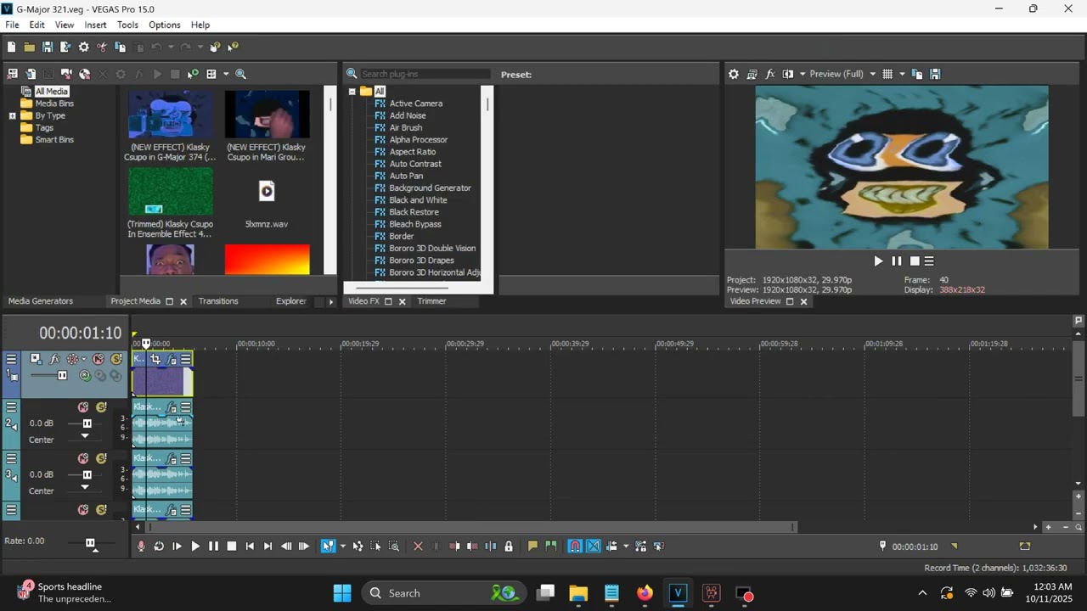Viewport: 1087px width, 611px height.
Task: Open pan type dropdown on audio track 2
Action: coord(84,437)
